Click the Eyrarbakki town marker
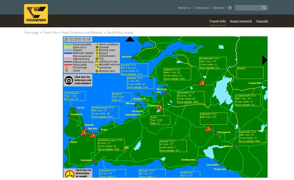Screen dimensions: 294x180 [x=219, y=163]
